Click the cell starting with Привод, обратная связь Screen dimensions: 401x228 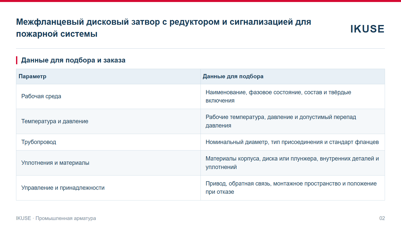(293, 188)
